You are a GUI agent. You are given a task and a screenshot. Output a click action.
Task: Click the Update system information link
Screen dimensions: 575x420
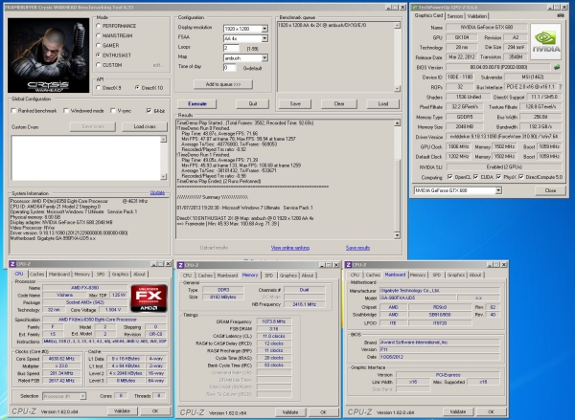coord(157,193)
